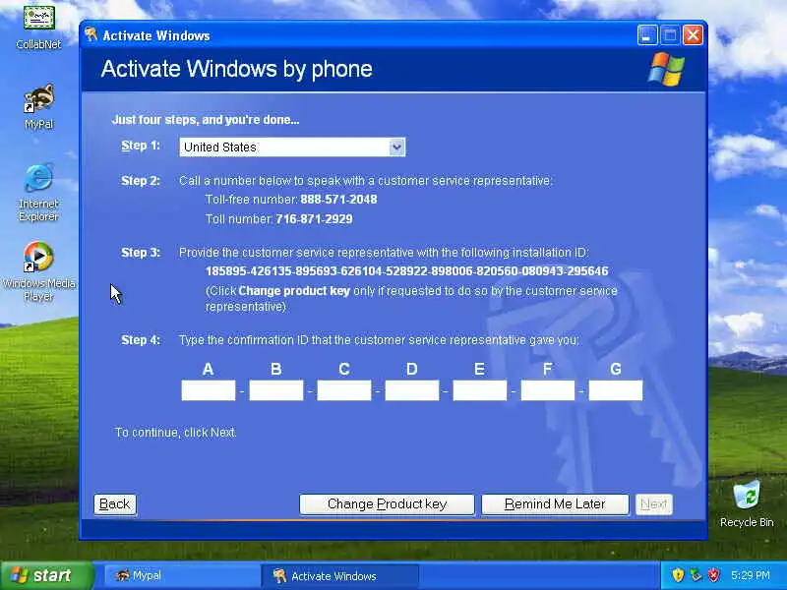Click 'Just four steps, and you're done...' text
Screen dimensions: 787x590
click(x=206, y=119)
